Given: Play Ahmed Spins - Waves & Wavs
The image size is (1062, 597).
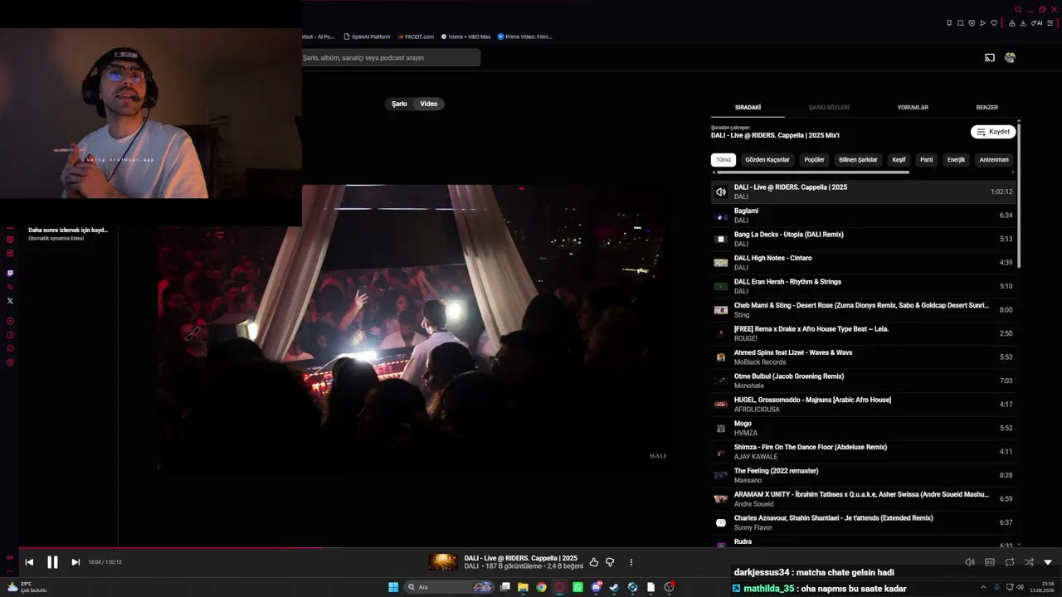Looking at the screenshot, I should pos(863,357).
